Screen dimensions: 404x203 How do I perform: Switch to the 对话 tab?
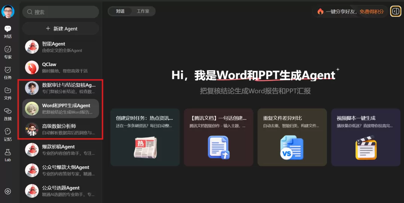point(120,11)
